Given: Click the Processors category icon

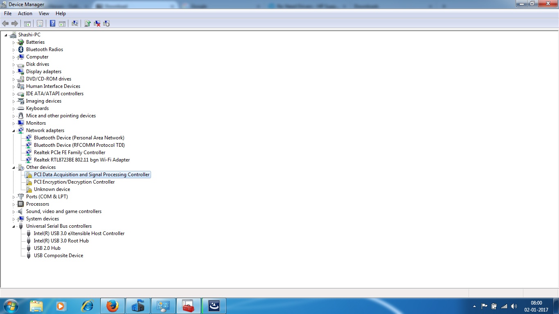Looking at the screenshot, I should (21, 204).
